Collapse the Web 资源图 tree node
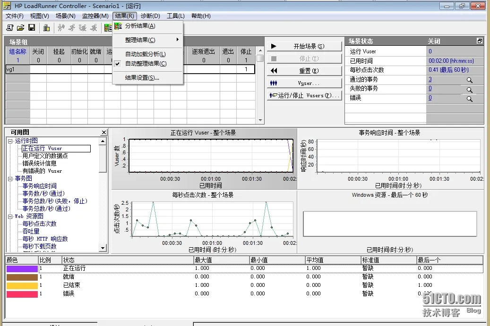Image resolution: width=490 pixels, height=326 pixels. (10, 217)
